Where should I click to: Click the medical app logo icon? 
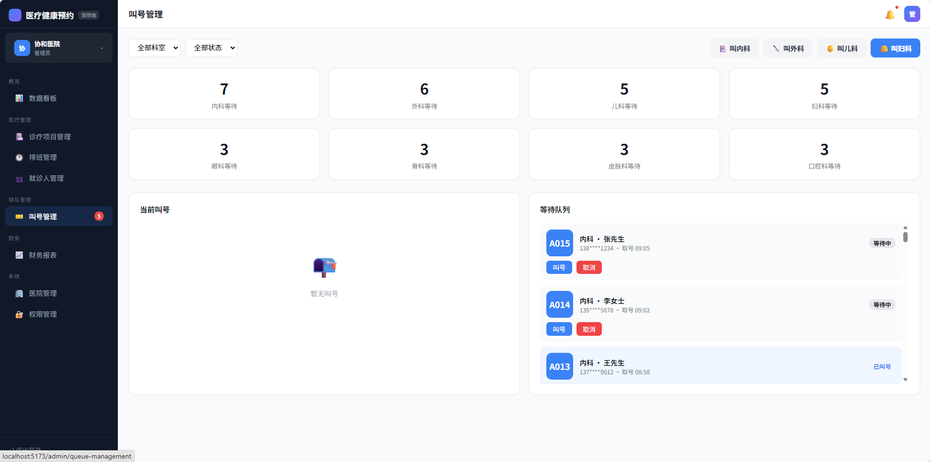click(x=15, y=15)
